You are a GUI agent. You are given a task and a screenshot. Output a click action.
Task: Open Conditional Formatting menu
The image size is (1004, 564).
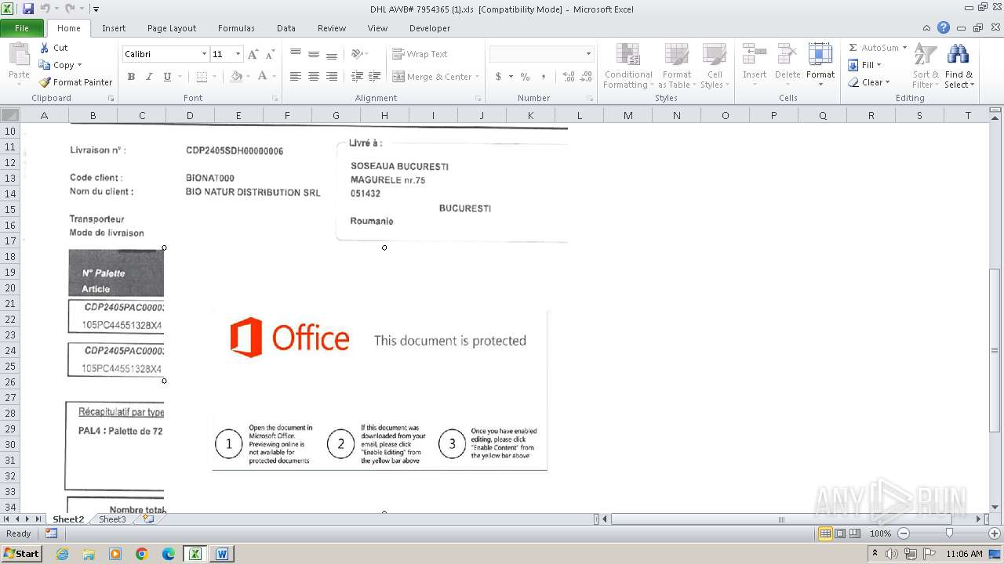click(627, 67)
